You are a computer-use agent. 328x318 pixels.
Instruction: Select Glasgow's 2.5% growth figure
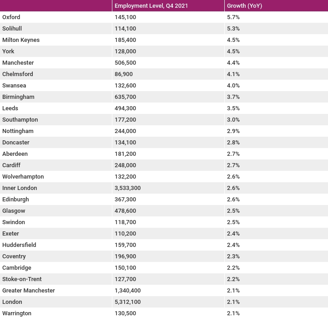233,210
